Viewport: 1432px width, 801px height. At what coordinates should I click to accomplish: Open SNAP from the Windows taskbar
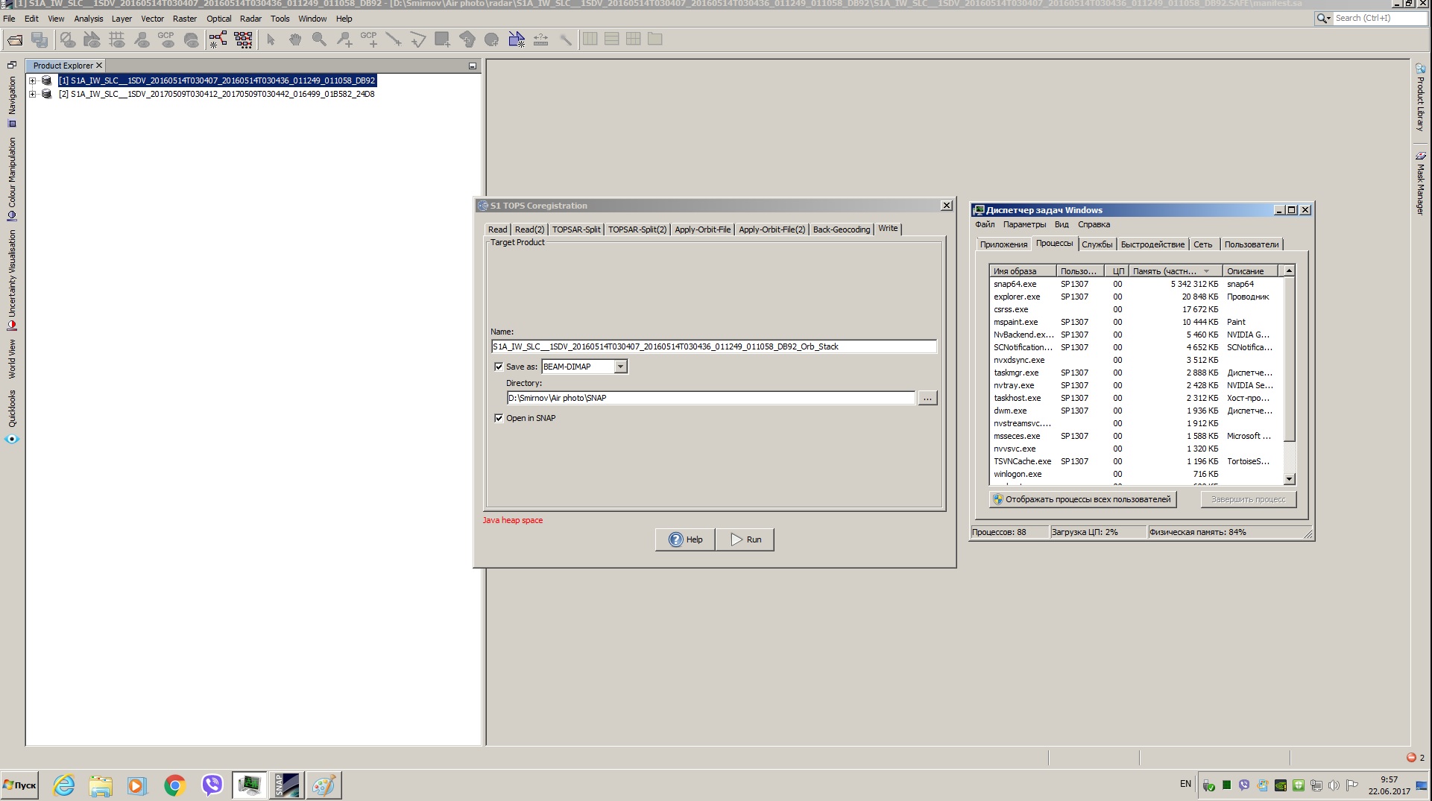[x=287, y=785]
